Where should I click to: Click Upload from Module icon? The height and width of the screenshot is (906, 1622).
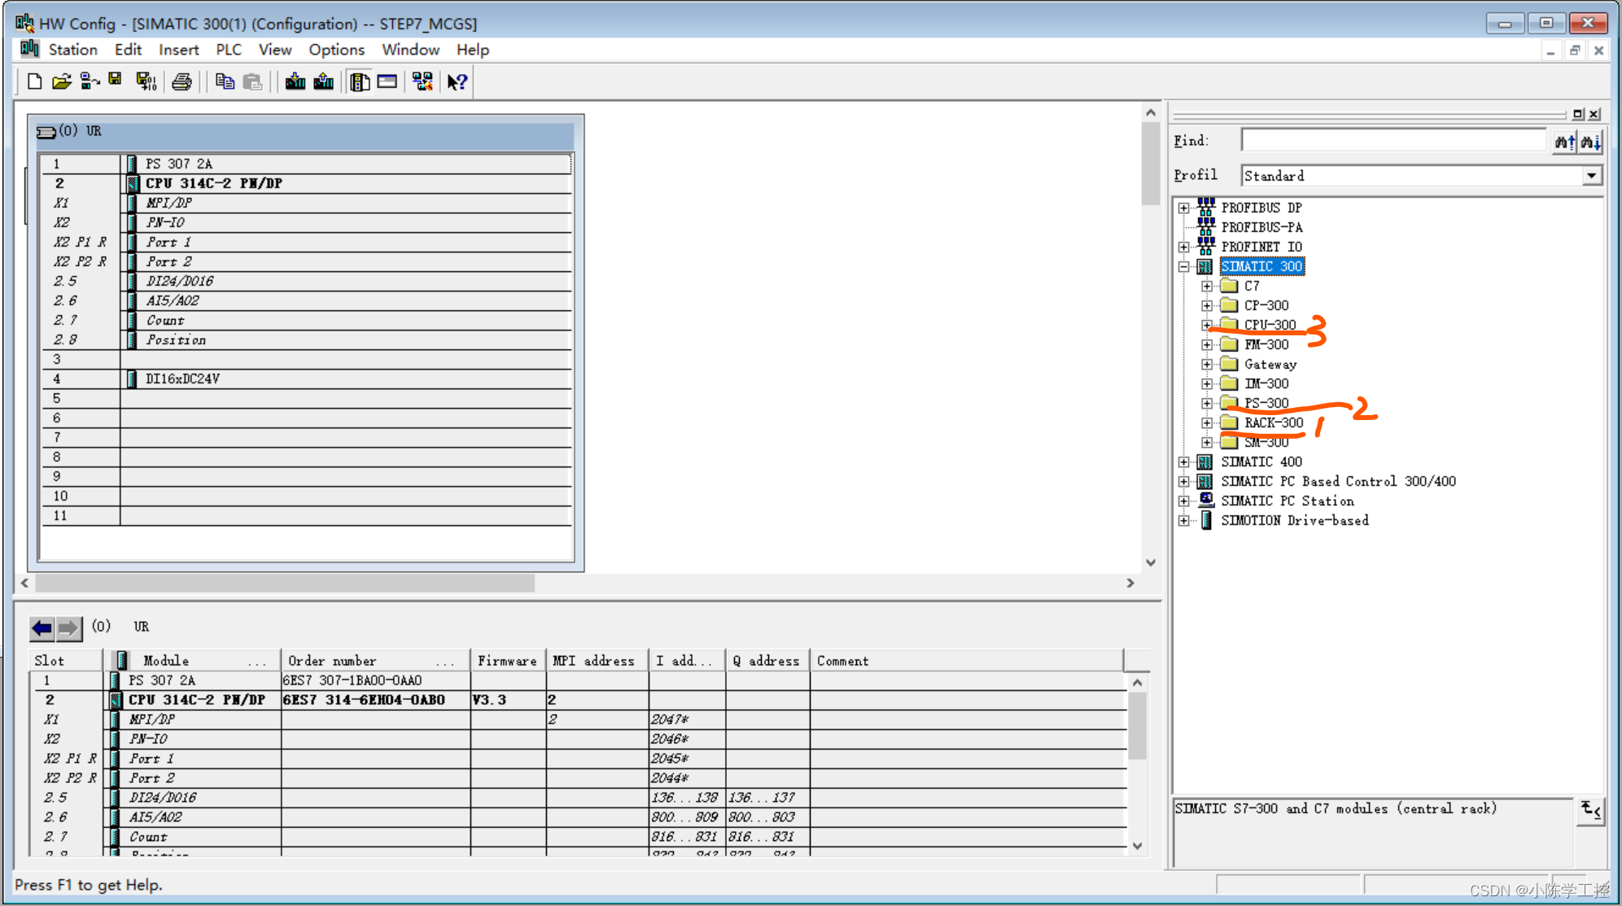click(x=324, y=81)
